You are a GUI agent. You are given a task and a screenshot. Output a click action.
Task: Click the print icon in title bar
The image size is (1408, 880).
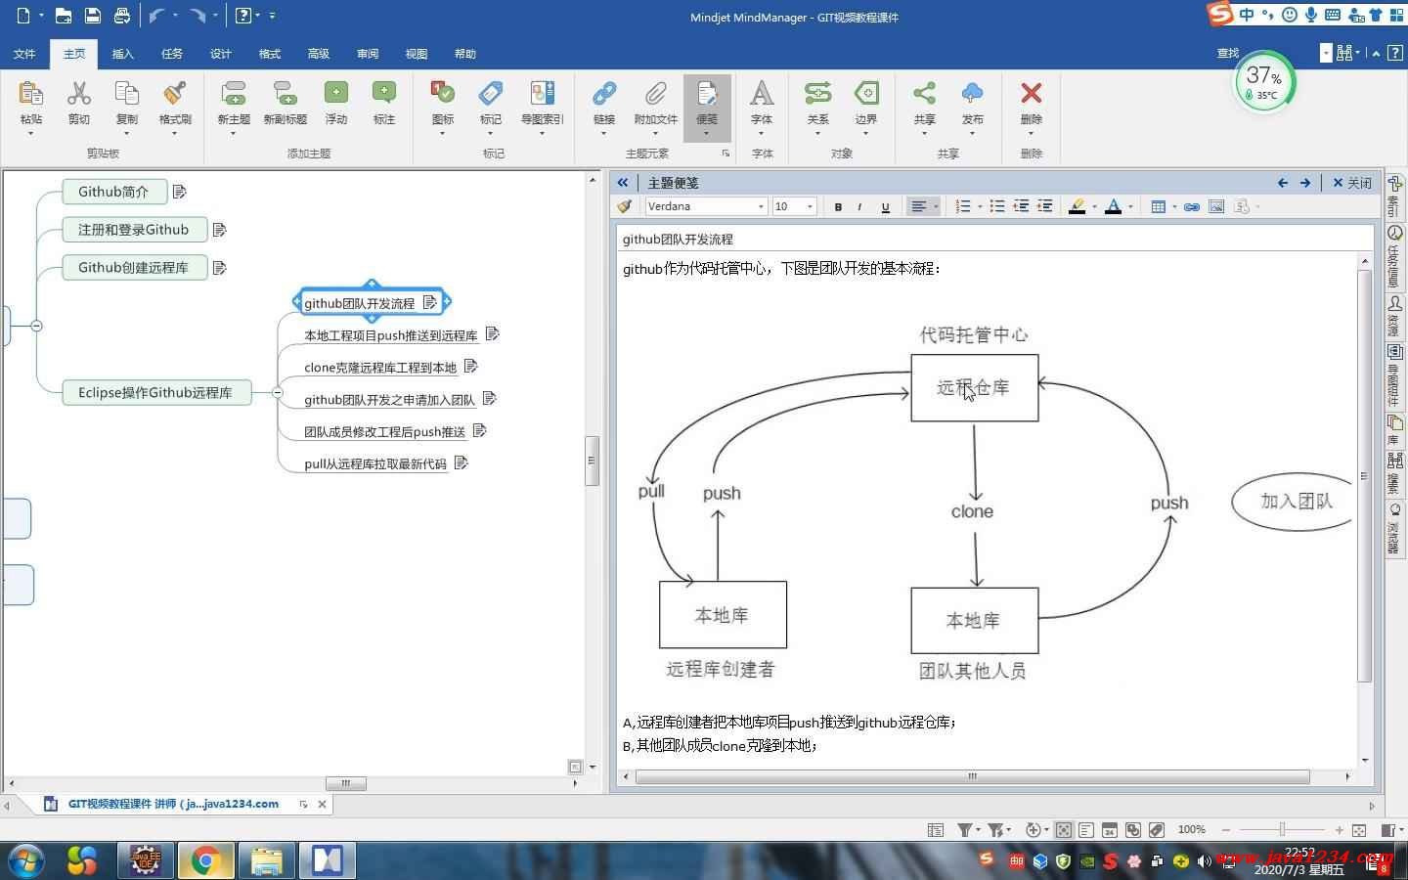click(x=121, y=16)
